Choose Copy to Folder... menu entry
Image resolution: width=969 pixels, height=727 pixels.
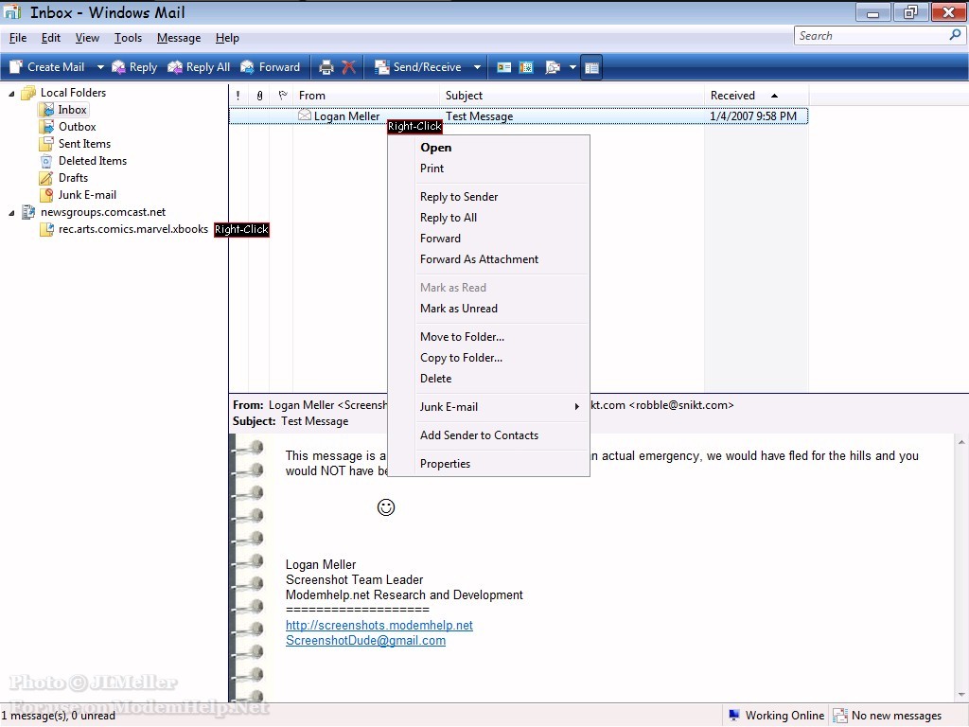pyautogui.click(x=488, y=358)
